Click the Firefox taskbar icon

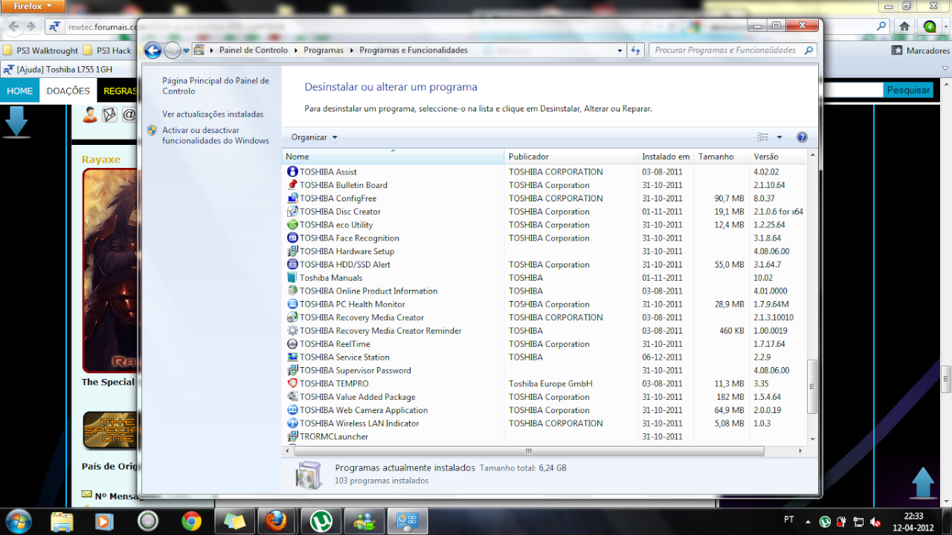[275, 522]
